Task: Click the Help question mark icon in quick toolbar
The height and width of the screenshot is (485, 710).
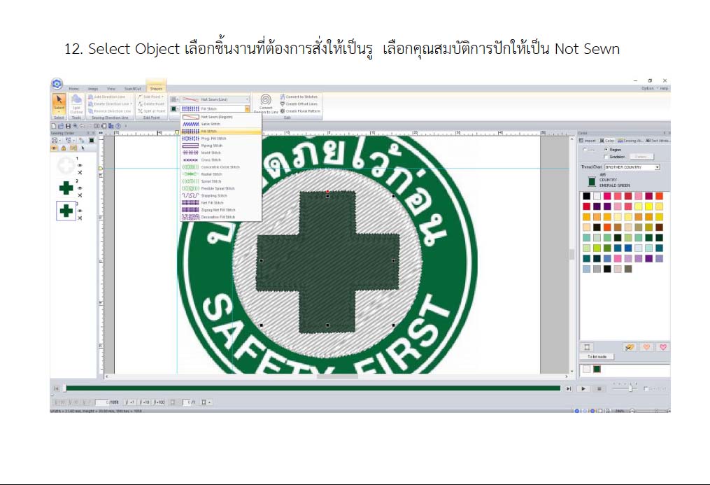Action: [118, 126]
